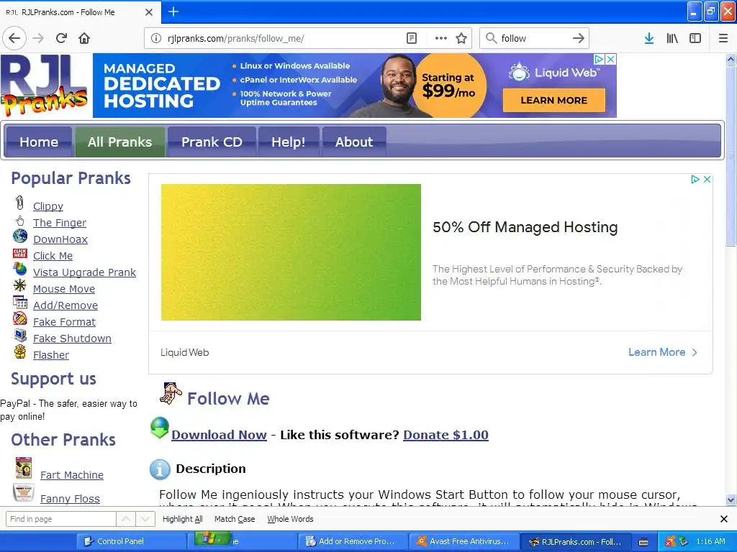737x552 pixels.
Task: Click LEARN MORE button in banner ad
Action: pos(553,101)
